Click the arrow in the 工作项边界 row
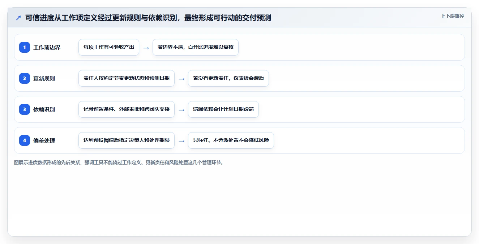 [146, 48]
